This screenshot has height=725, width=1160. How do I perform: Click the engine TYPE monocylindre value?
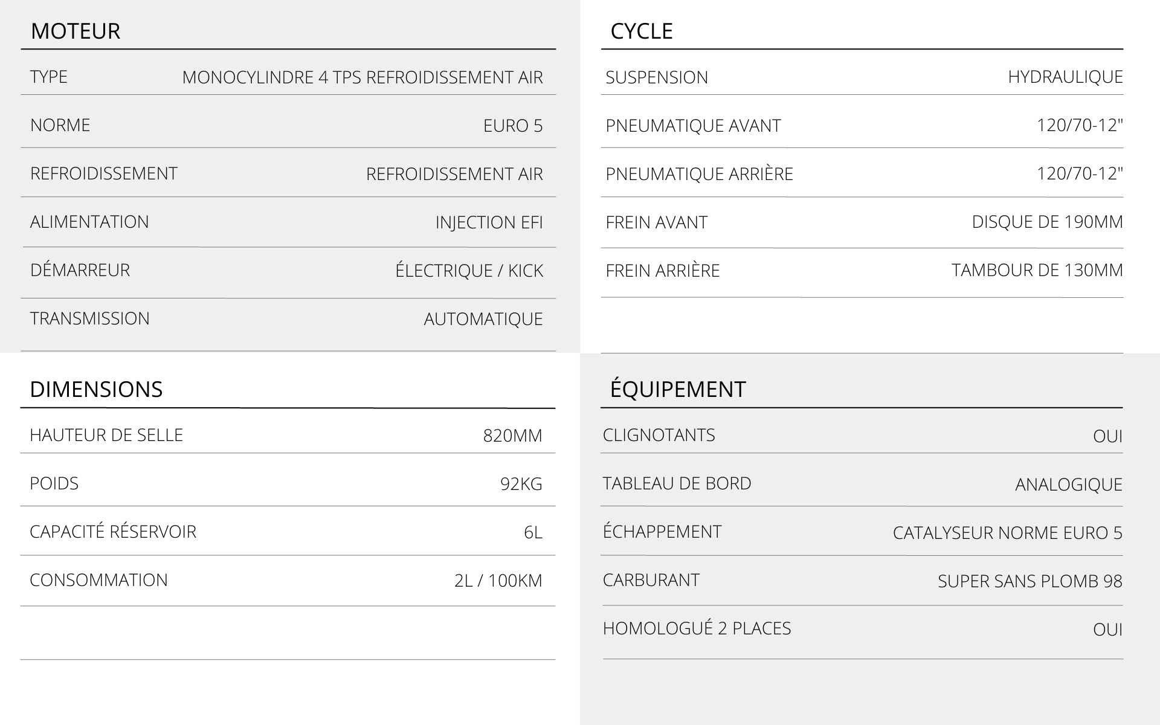tap(362, 77)
